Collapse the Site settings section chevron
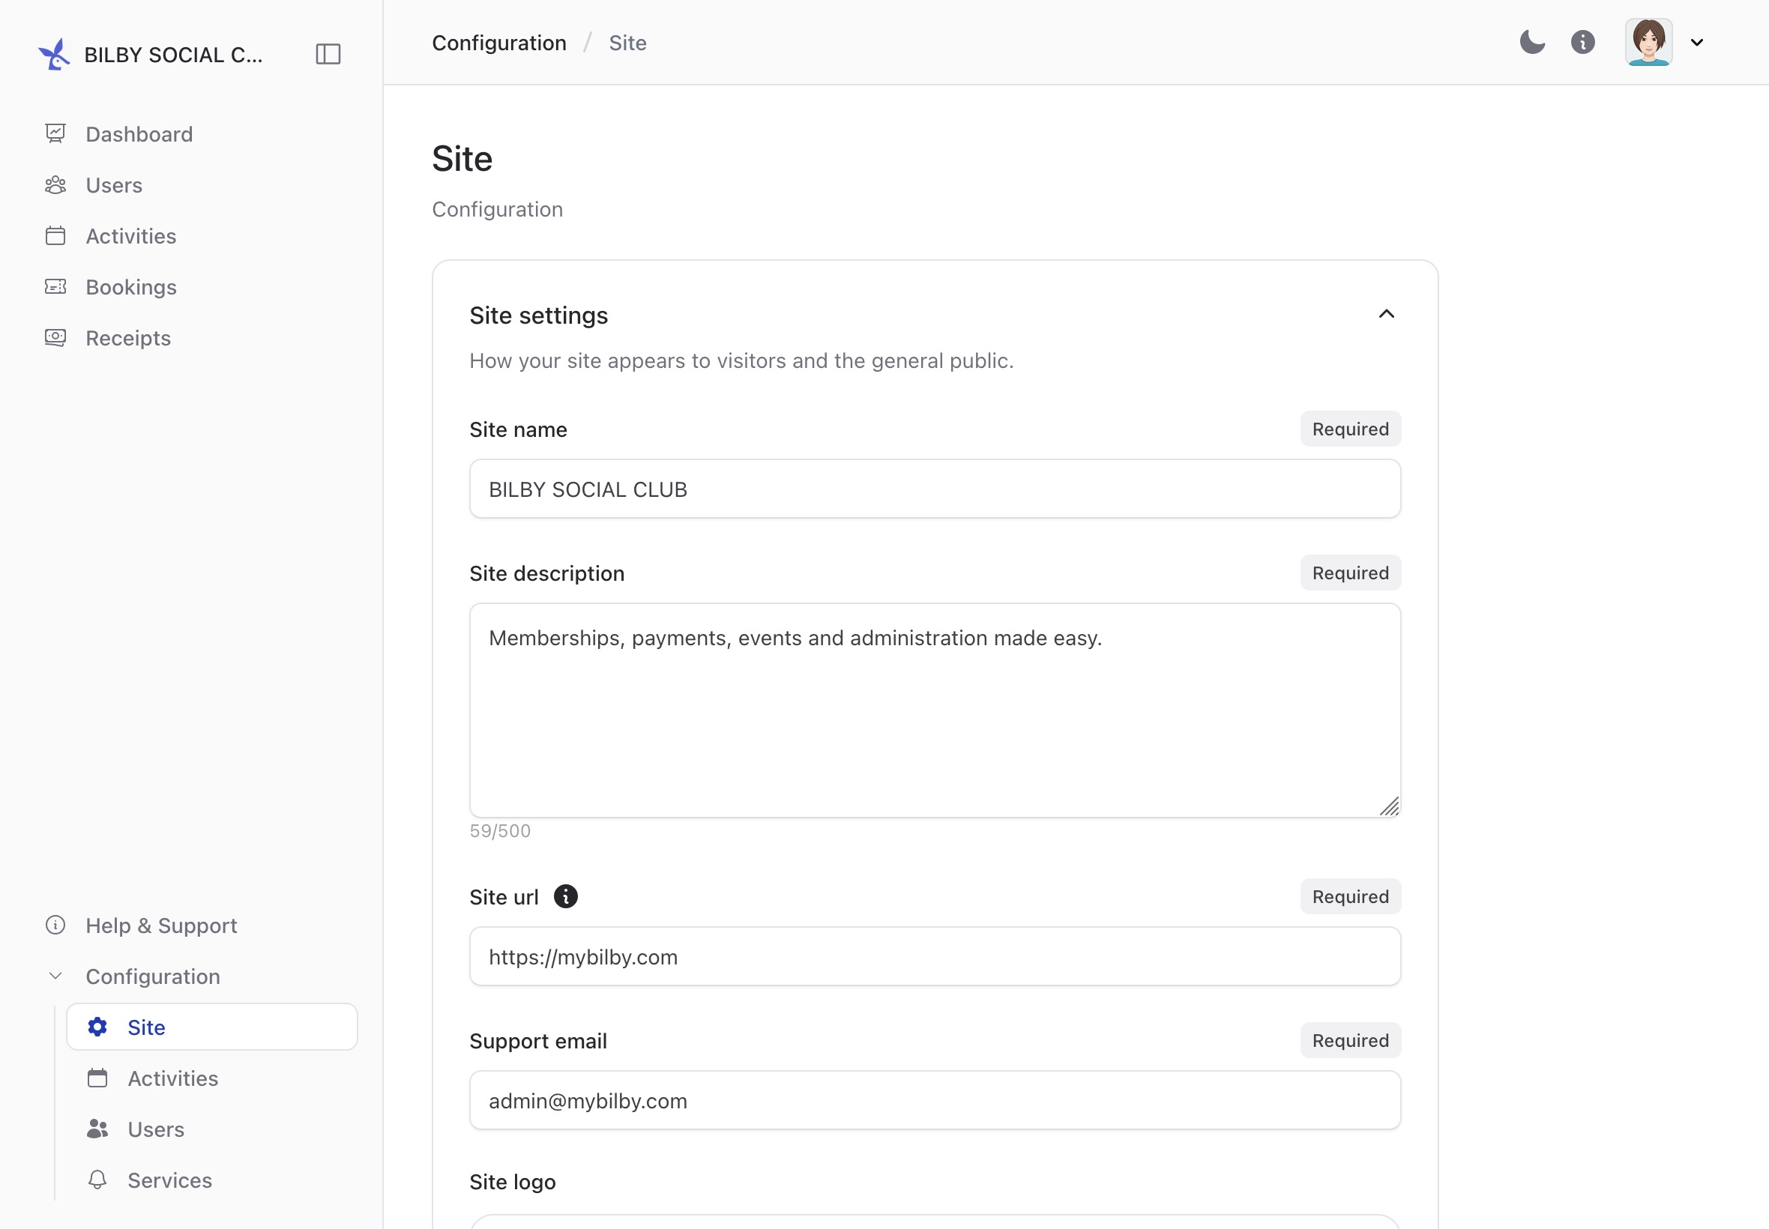 [1386, 314]
